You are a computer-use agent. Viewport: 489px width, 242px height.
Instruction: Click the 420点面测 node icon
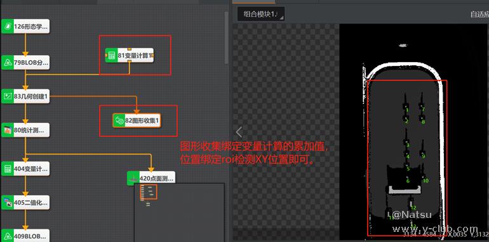click(x=133, y=178)
